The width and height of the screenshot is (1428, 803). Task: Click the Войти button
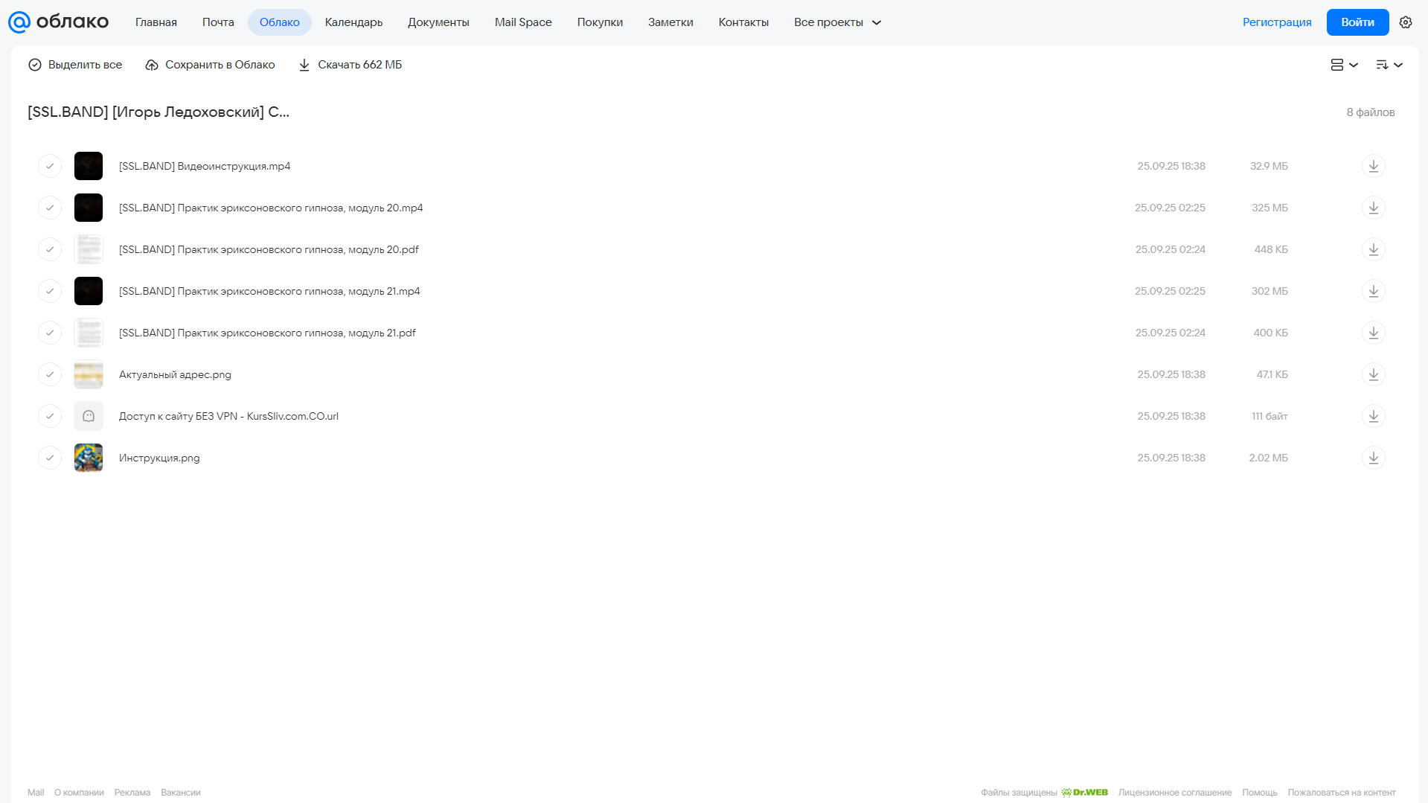[1357, 22]
